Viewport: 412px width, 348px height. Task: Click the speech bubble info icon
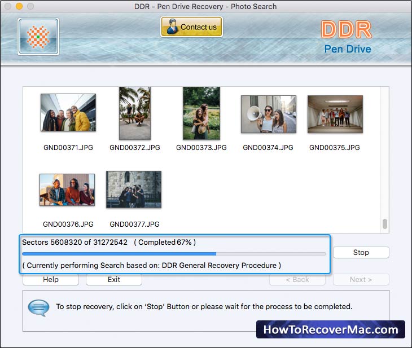(38, 307)
